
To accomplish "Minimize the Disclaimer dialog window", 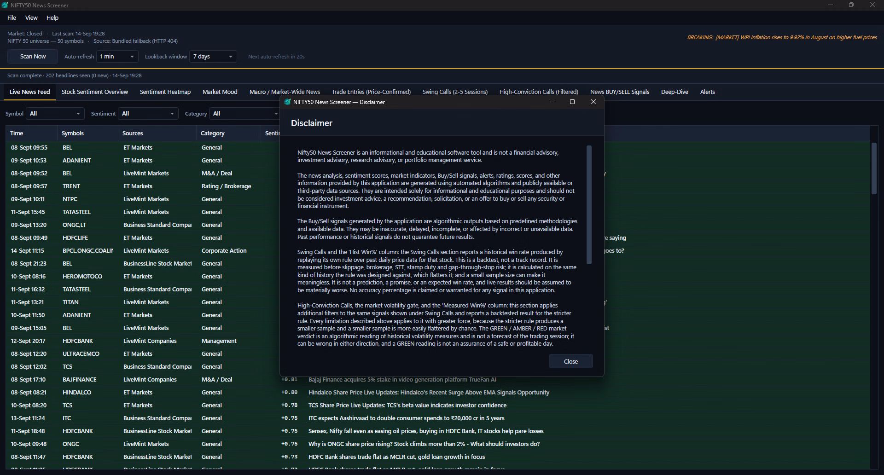I will pos(551,102).
